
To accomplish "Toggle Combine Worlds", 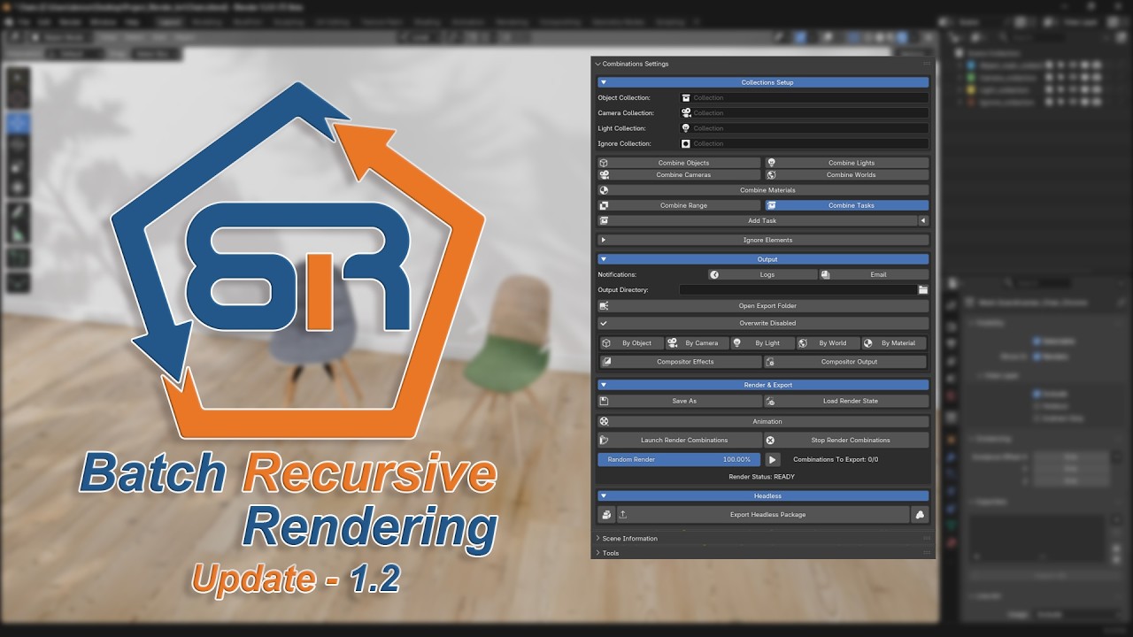I will [847, 175].
